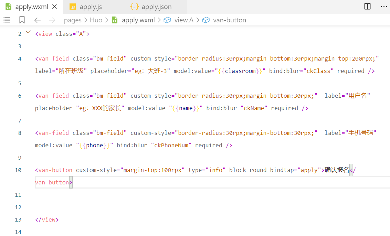This screenshot has width=390, height=236.
Task: Open the Huo breadcrumb folder
Action: (x=96, y=20)
